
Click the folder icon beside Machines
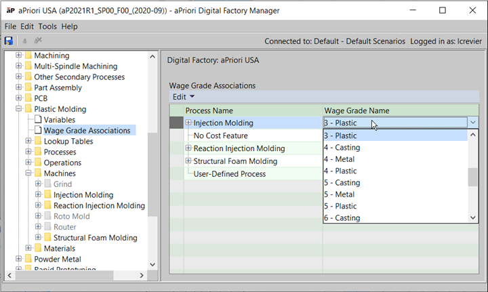pyautogui.click(x=38, y=173)
